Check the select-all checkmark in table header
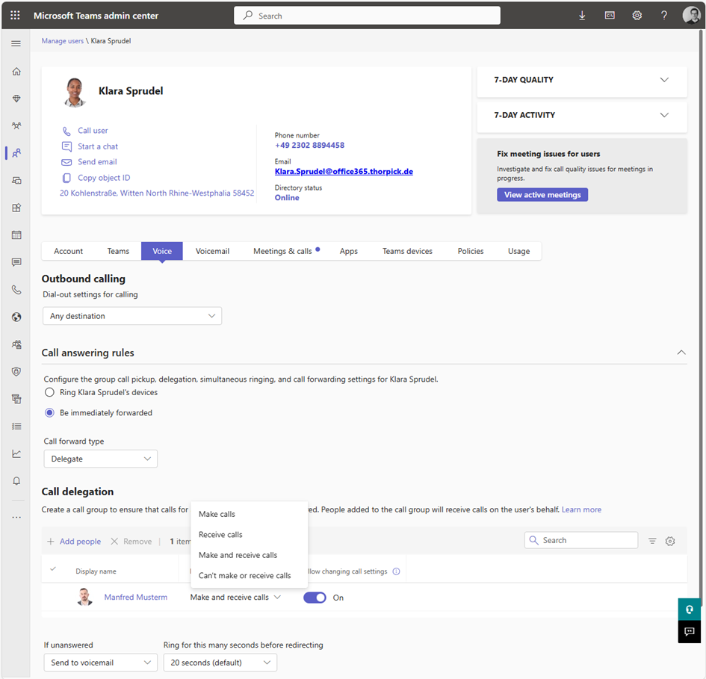 (x=53, y=568)
